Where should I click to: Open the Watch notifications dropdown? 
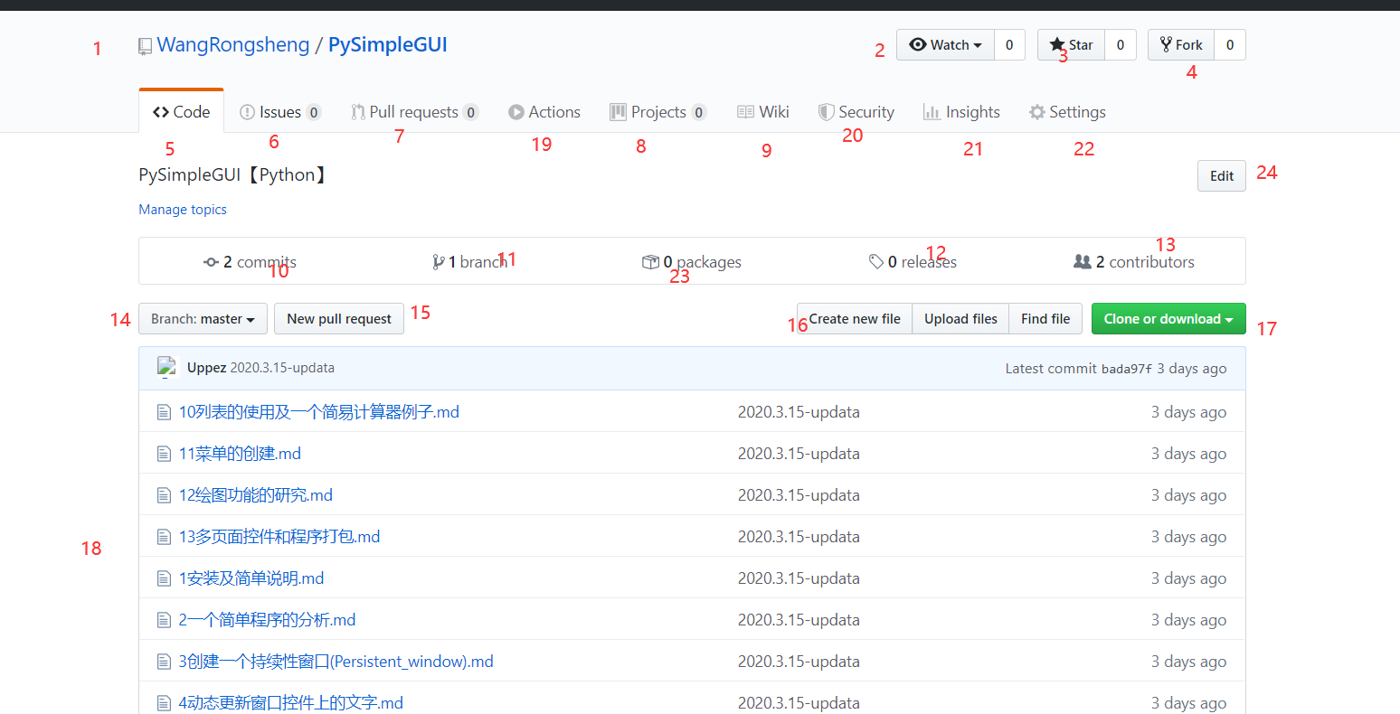click(945, 45)
